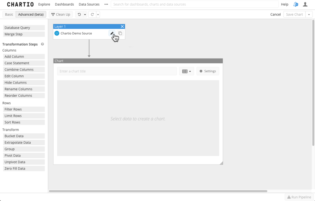Click the undo arrow button

tap(79, 14)
